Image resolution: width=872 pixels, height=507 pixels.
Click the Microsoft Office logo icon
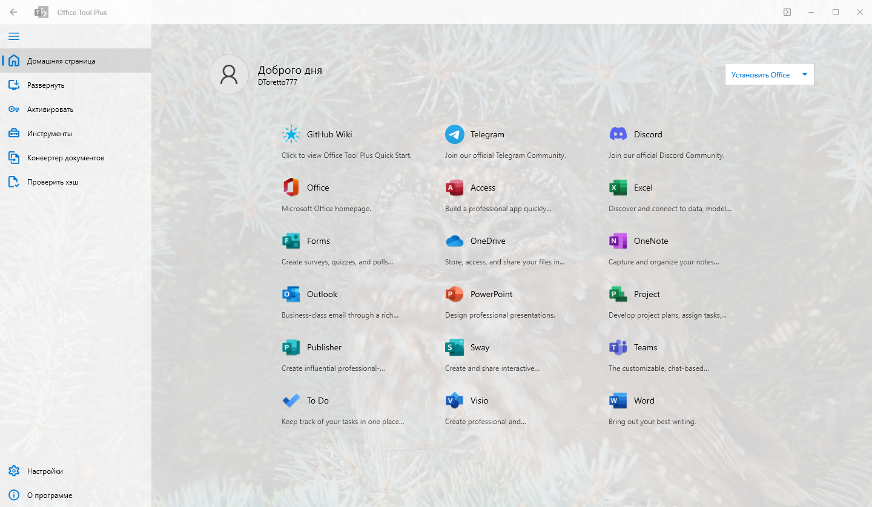tap(291, 188)
